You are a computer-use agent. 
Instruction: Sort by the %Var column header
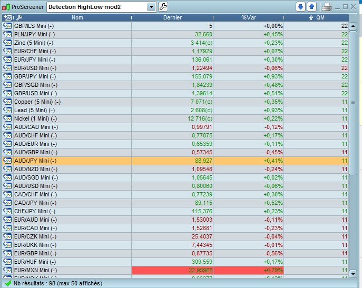[x=249, y=18]
